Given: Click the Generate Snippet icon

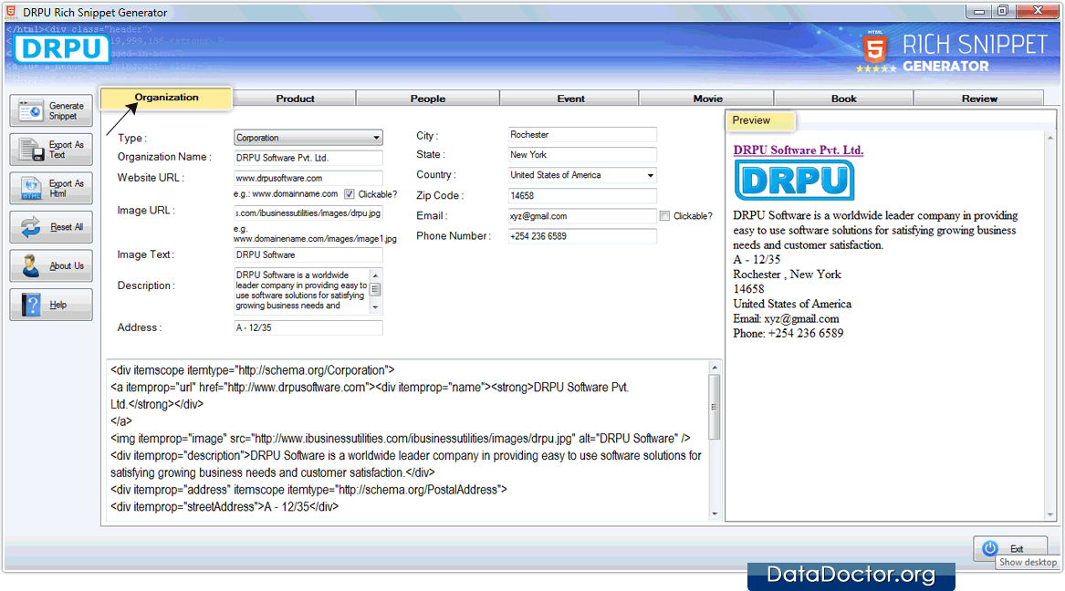Looking at the screenshot, I should pyautogui.click(x=30, y=110).
